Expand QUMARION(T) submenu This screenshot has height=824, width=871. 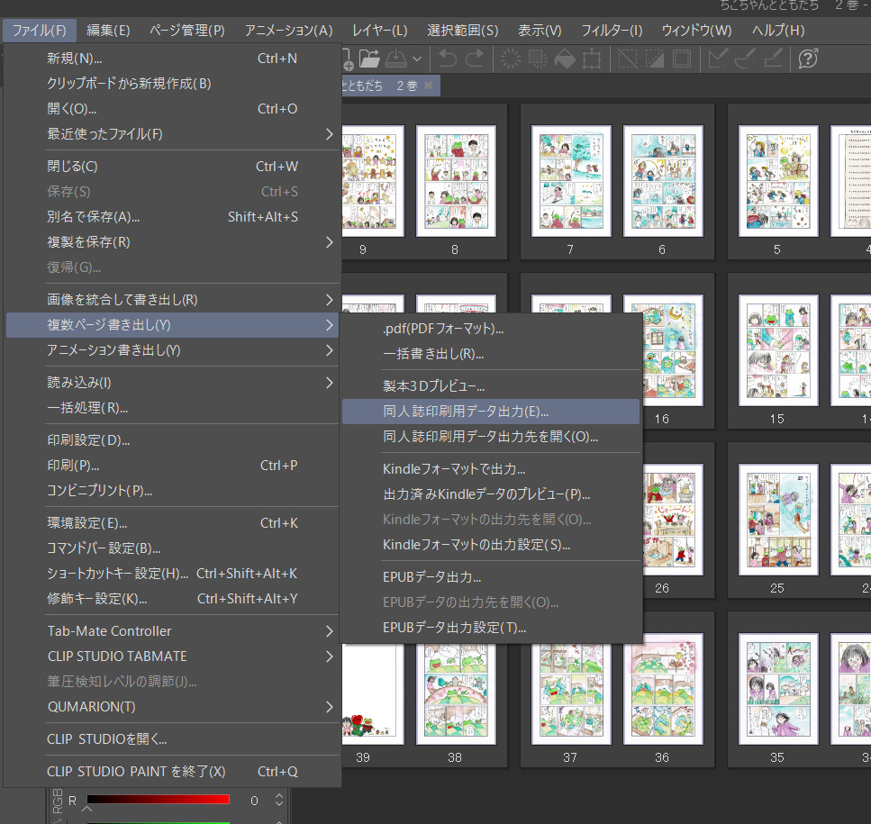(172, 707)
